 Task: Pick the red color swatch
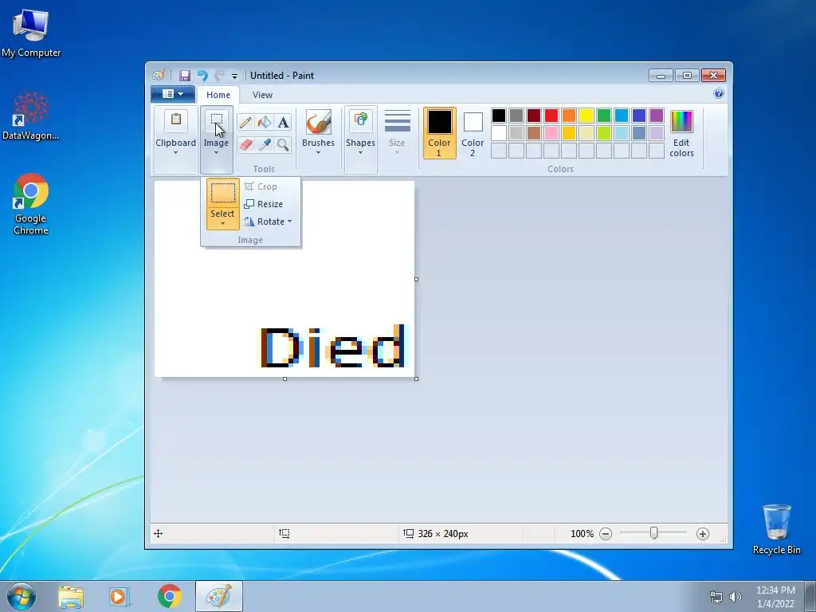click(x=551, y=115)
